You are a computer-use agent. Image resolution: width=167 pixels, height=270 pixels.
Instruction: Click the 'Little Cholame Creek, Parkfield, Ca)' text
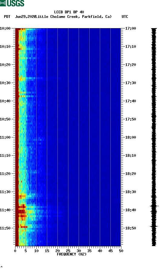click(74, 17)
